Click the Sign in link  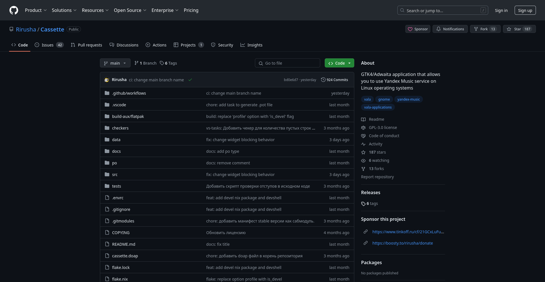coord(501,10)
